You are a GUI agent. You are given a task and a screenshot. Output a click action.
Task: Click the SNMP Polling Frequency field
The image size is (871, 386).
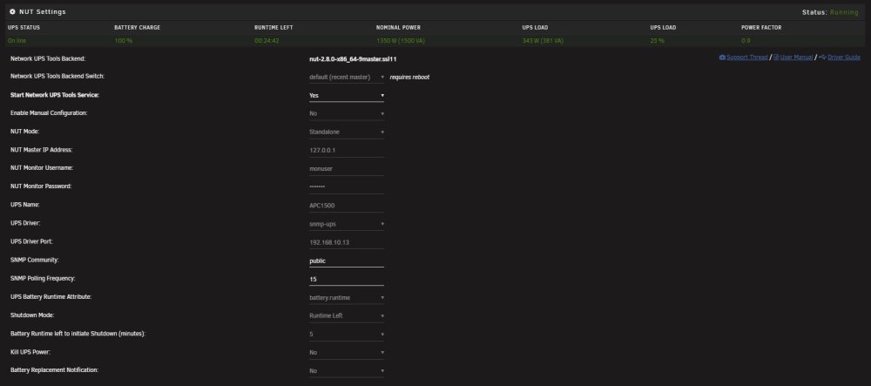click(347, 280)
